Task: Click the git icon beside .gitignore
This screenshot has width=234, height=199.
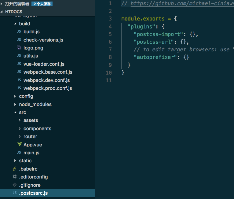Action: click(15, 185)
